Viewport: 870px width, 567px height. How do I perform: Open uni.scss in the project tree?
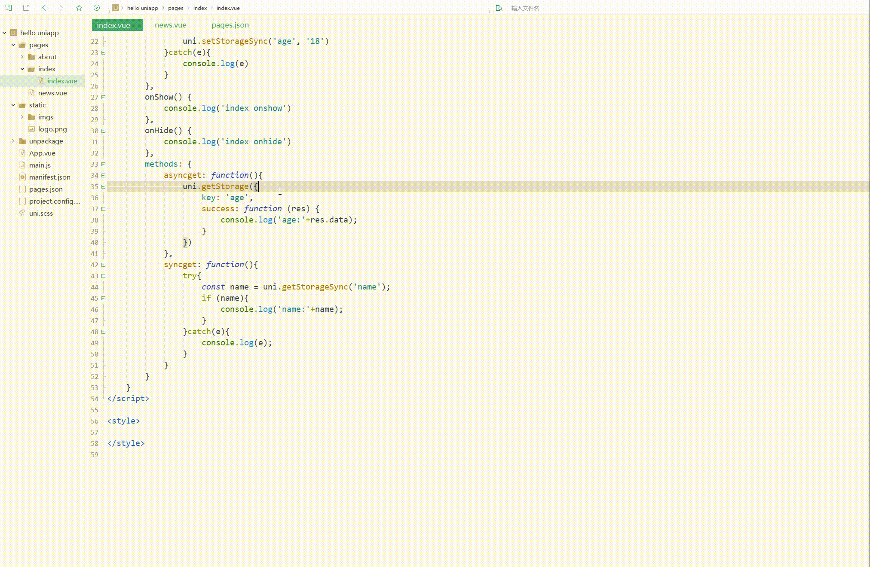click(41, 213)
